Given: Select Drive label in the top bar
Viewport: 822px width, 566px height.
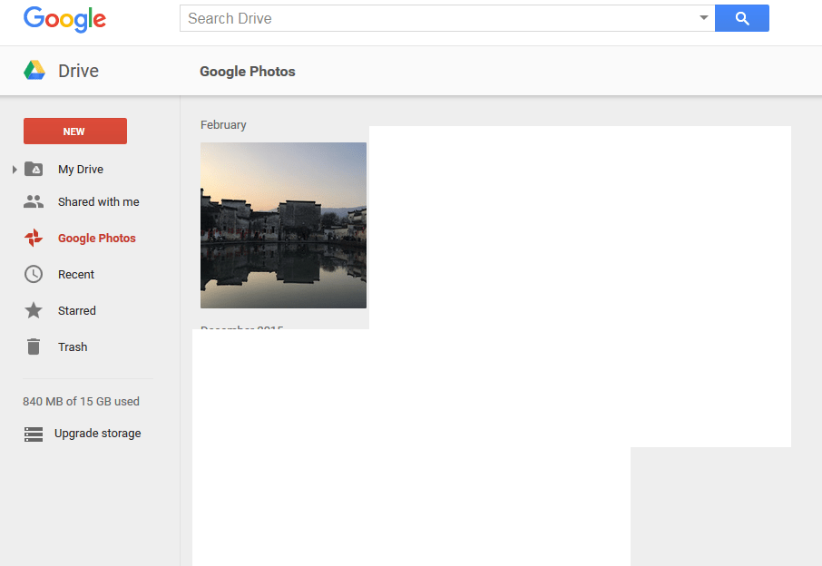Looking at the screenshot, I should [78, 70].
